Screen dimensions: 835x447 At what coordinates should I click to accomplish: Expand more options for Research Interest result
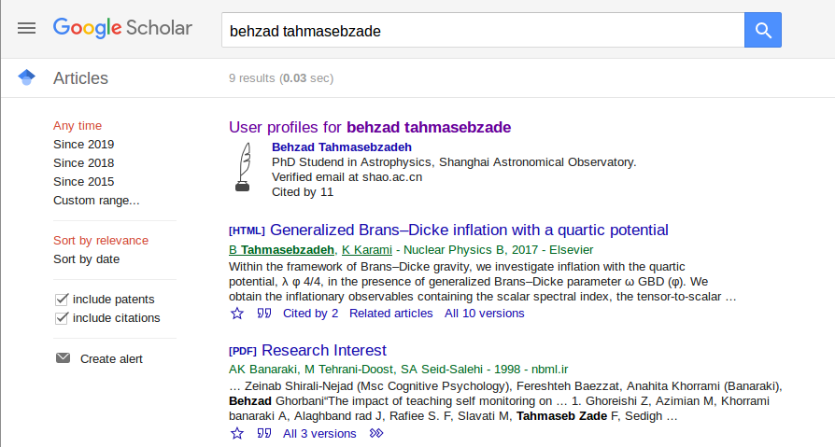(x=376, y=434)
